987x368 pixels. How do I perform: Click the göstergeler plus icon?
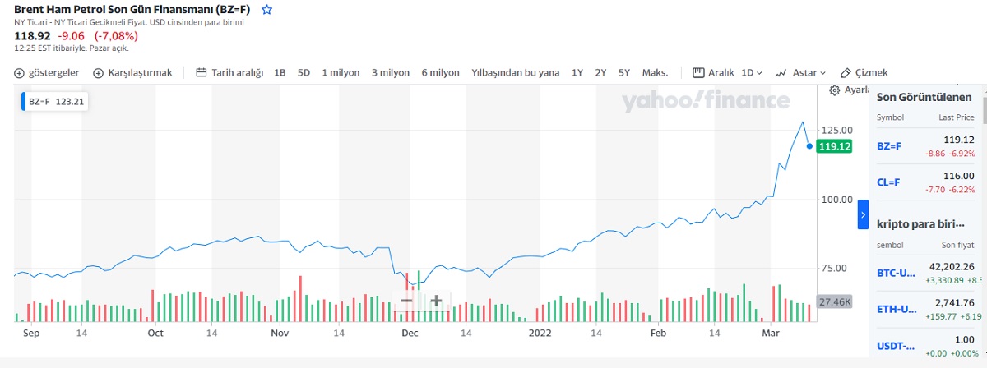pos(20,72)
